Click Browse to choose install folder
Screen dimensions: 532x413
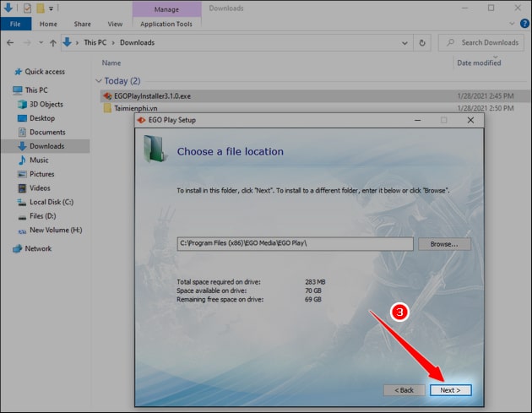point(444,244)
